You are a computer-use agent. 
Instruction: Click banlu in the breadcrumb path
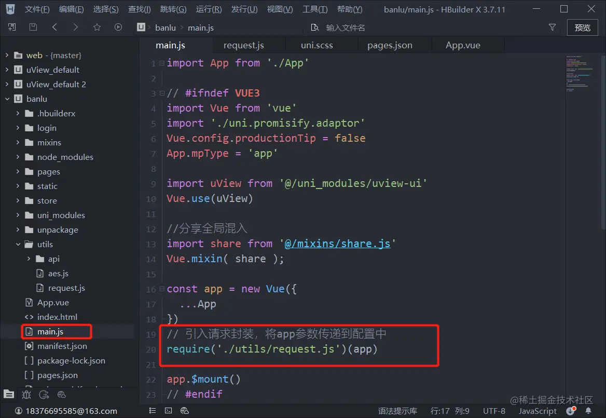coord(166,28)
